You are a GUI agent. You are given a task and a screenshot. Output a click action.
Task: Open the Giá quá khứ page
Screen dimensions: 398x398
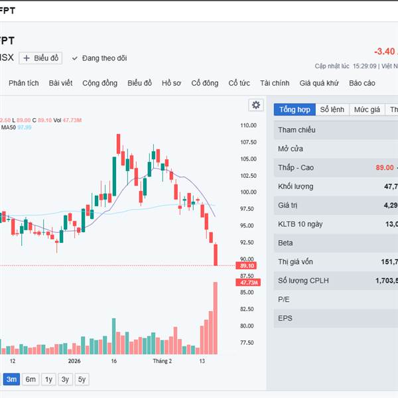click(x=319, y=83)
